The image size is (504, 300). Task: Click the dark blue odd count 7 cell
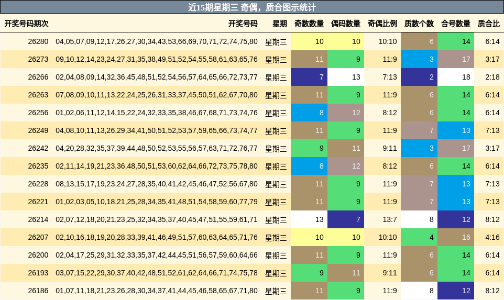[309, 77]
